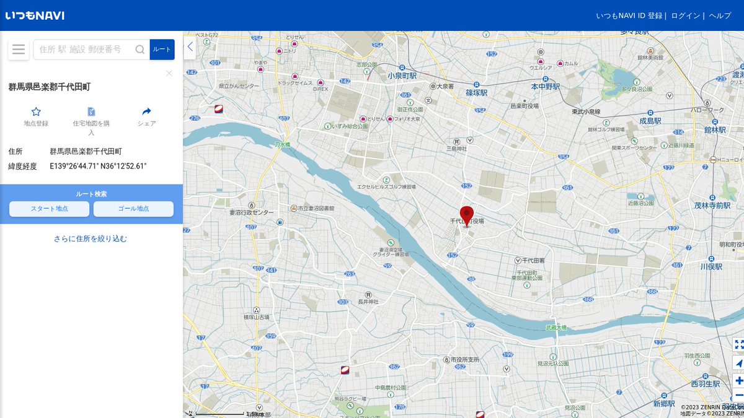Click the 住宅地図を購入 document icon
This screenshot has width=744, height=418.
pos(91,111)
